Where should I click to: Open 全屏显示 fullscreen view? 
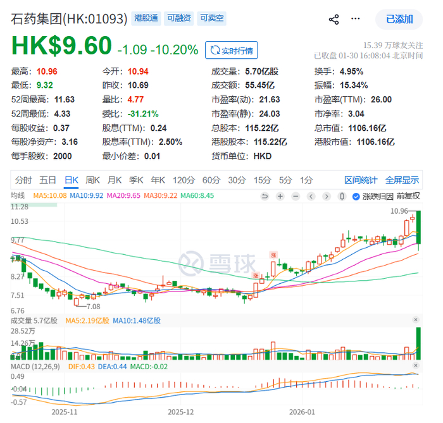[402, 180]
